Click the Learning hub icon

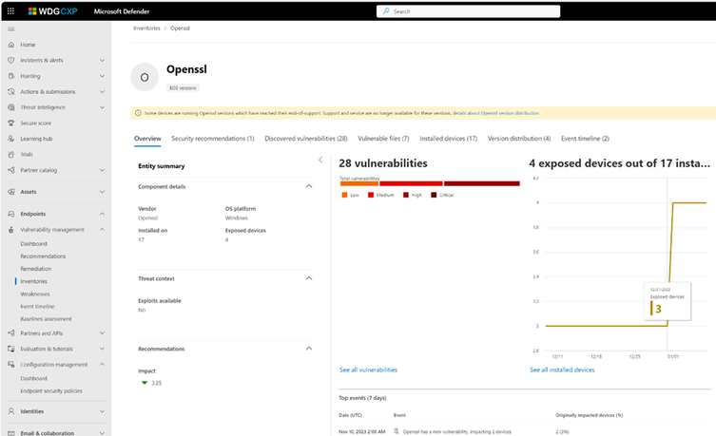[11, 139]
